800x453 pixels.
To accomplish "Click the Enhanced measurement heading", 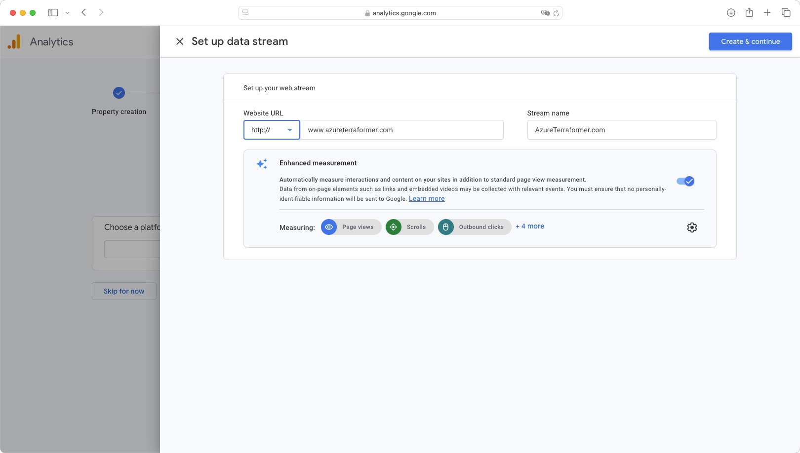I will 318,163.
